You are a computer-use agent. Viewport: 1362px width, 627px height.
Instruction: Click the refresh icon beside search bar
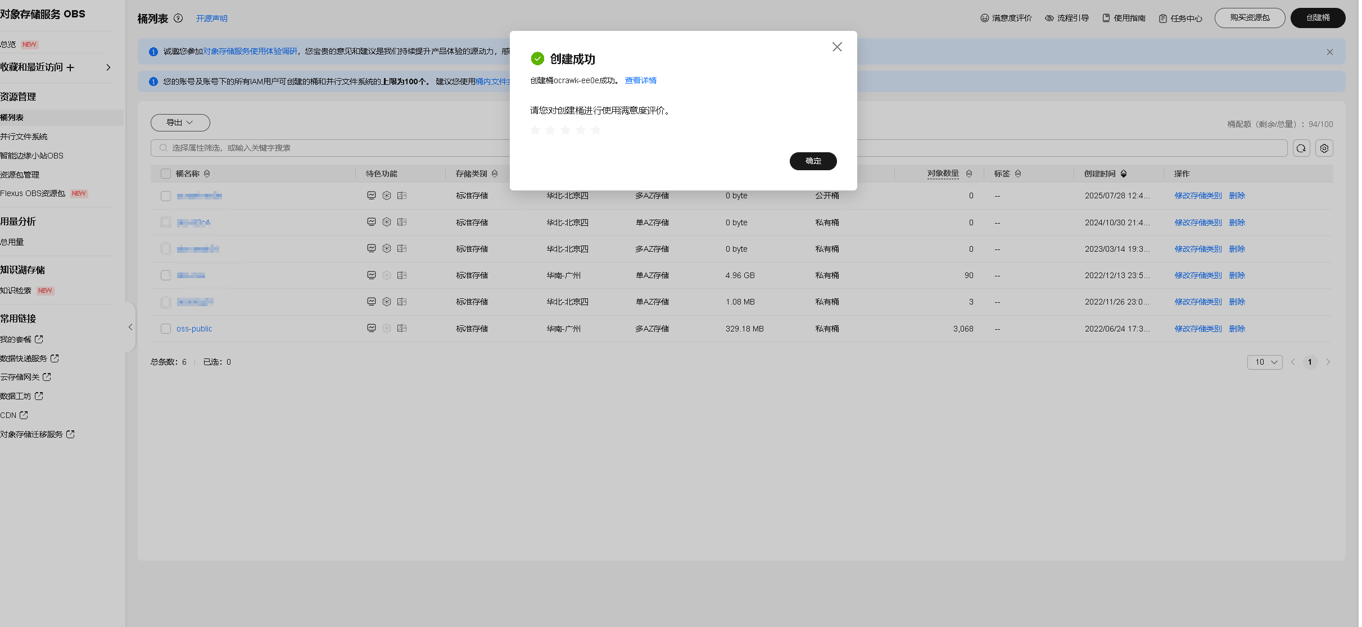pyautogui.click(x=1301, y=148)
